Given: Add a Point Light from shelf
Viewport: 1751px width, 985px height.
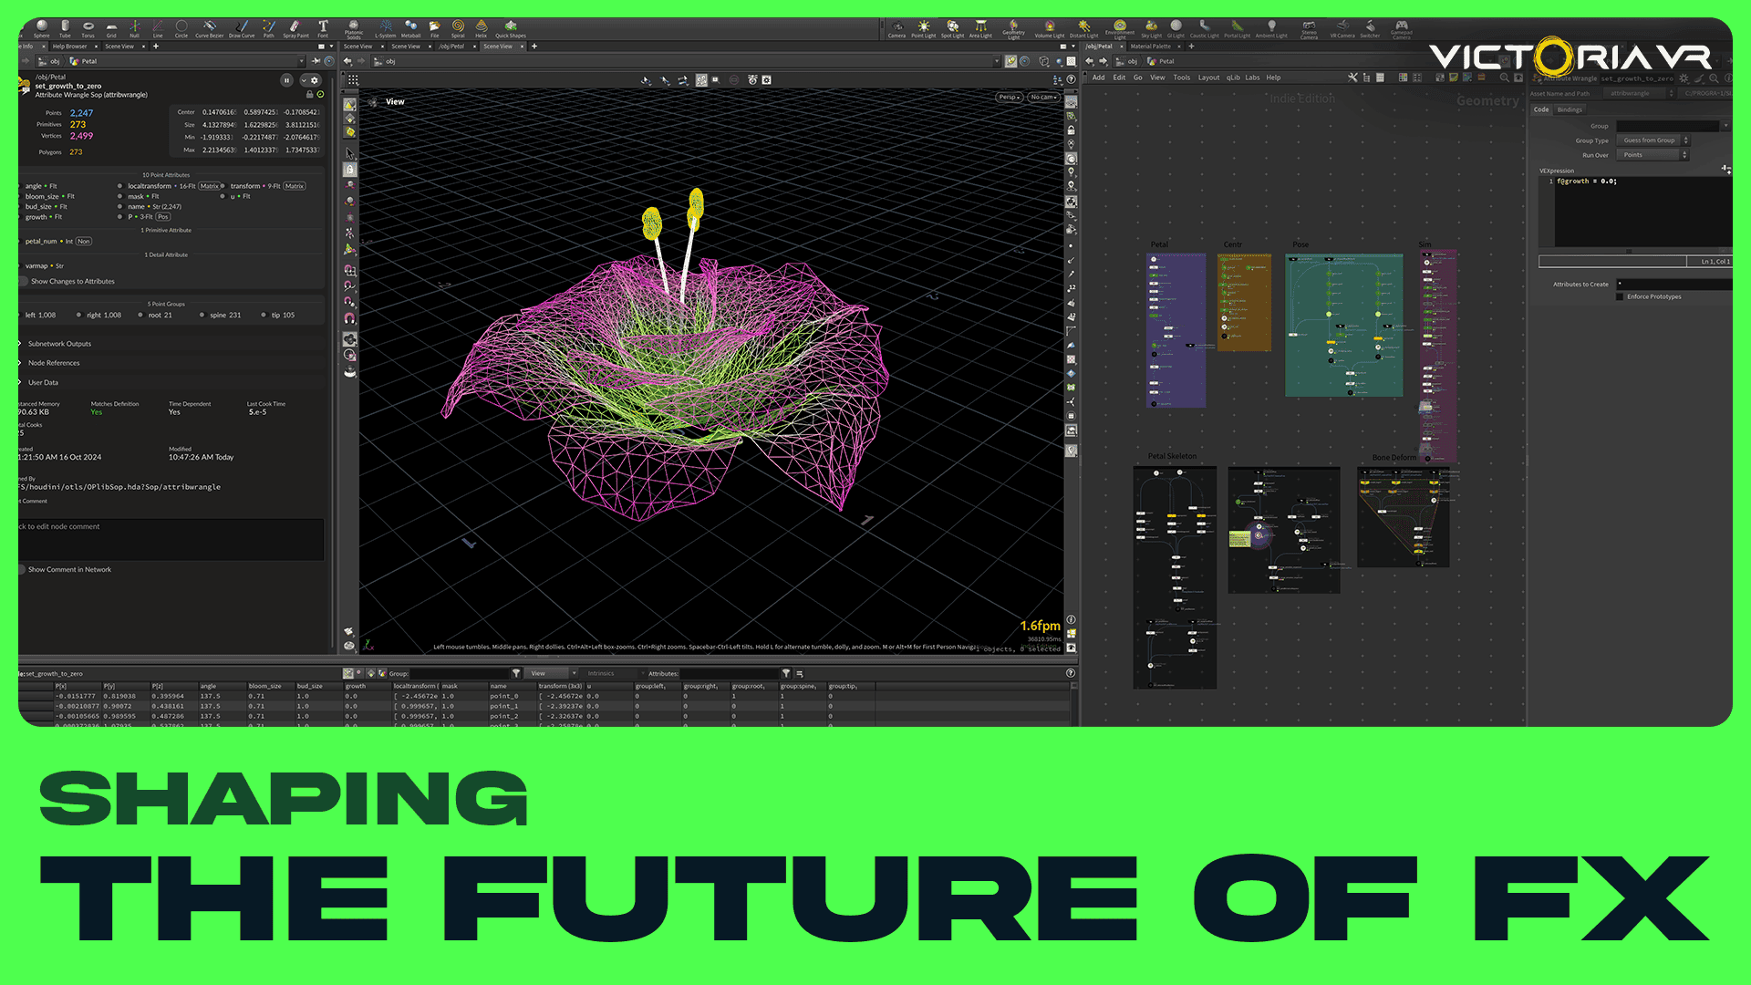Looking at the screenshot, I should 924,28.
